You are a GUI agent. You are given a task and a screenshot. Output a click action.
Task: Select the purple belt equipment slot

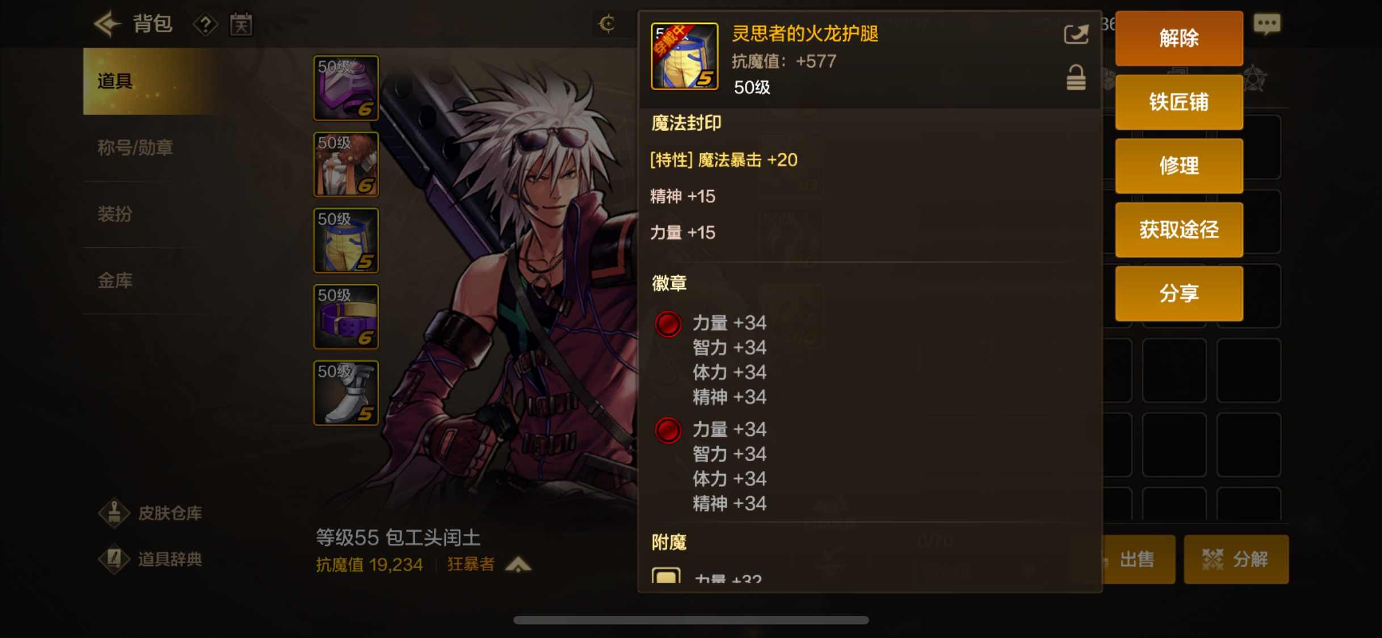click(x=346, y=317)
